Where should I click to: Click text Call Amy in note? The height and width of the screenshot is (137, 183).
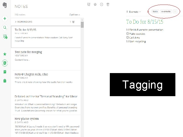(134, 38)
